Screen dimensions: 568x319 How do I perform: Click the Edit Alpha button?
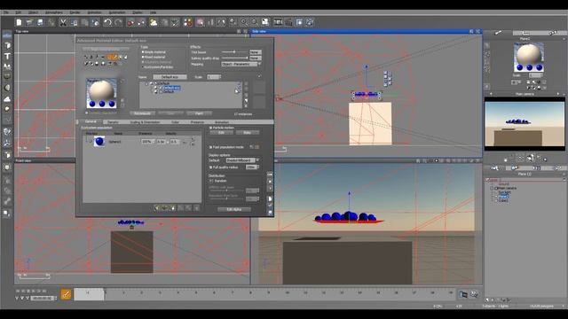(234, 209)
